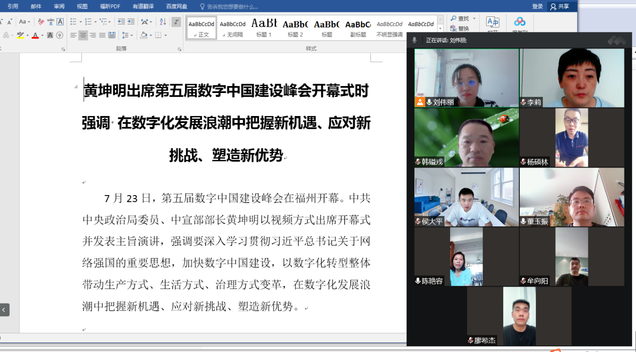
Task: Toggle show paragraph marks button
Action: (176, 22)
